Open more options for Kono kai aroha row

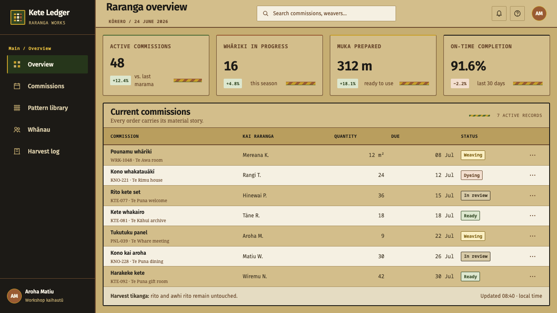click(x=533, y=256)
